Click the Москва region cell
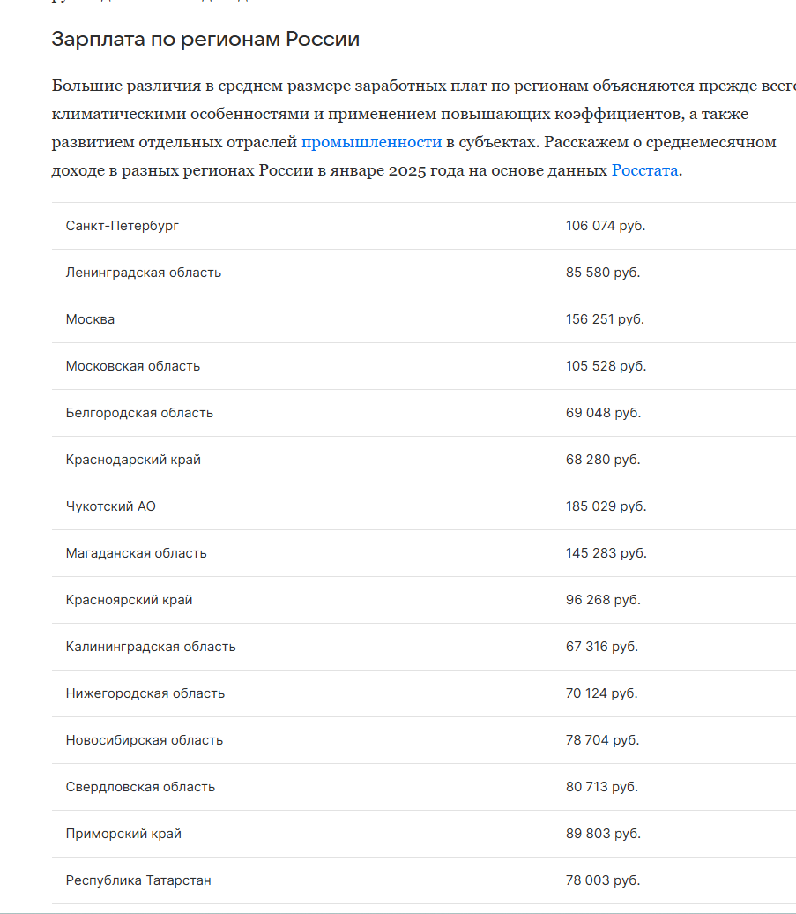The image size is (796, 914). point(90,319)
